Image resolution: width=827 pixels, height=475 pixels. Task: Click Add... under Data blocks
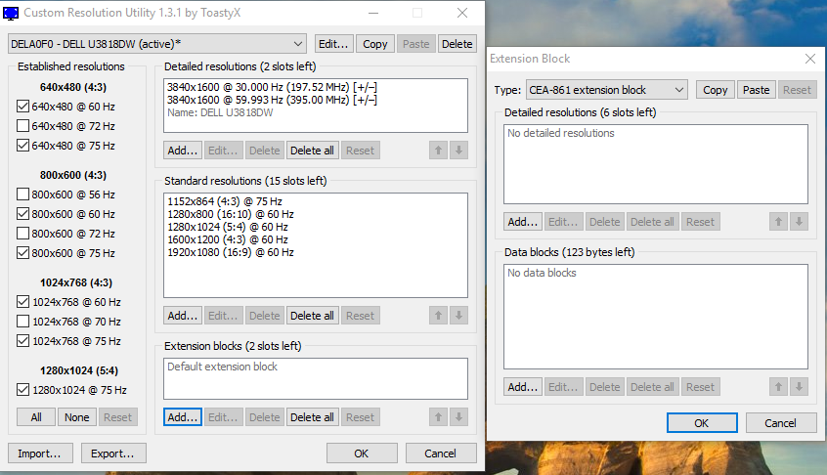click(x=524, y=387)
